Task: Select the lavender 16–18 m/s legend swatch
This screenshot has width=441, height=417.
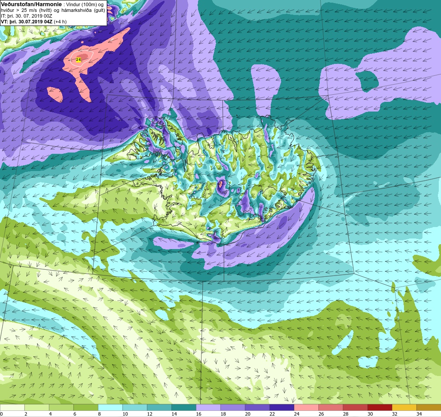Action: click(x=208, y=407)
